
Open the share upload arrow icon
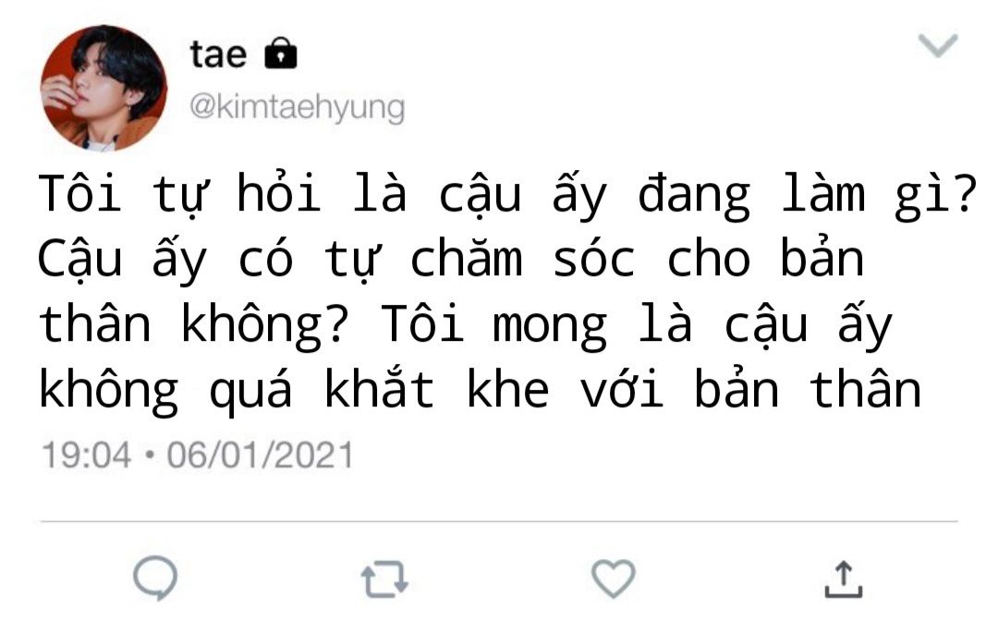(844, 579)
